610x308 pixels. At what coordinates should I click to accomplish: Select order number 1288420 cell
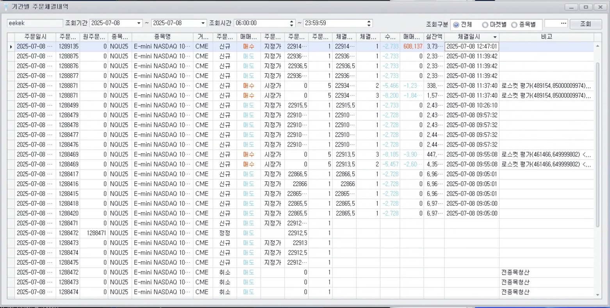point(68,213)
